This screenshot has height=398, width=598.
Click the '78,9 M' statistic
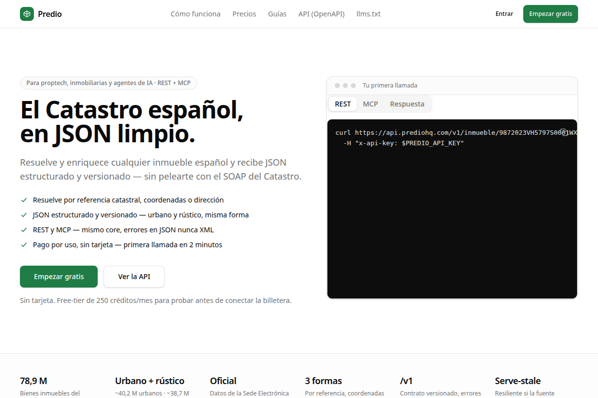[x=33, y=381]
